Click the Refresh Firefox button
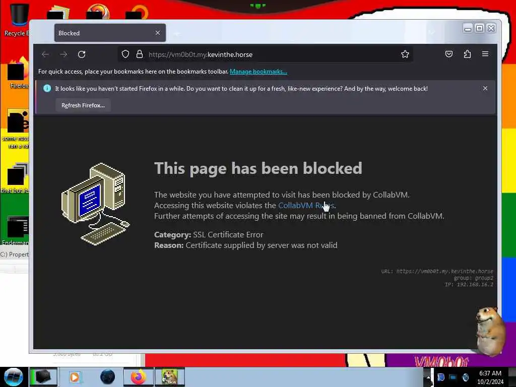The height and width of the screenshot is (387, 516). (x=83, y=105)
